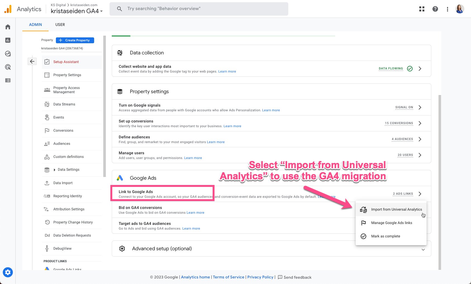Collapse the Advanced setup section chevron
Image resolution: width=471 pixels, height=284 pixels.
point(423,250)
